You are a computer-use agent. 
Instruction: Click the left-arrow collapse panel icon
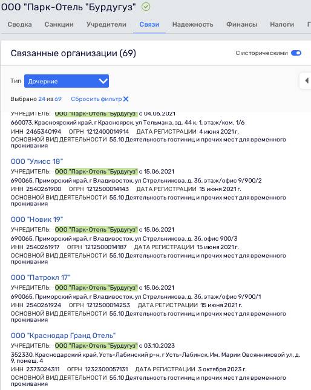point(307,80)
